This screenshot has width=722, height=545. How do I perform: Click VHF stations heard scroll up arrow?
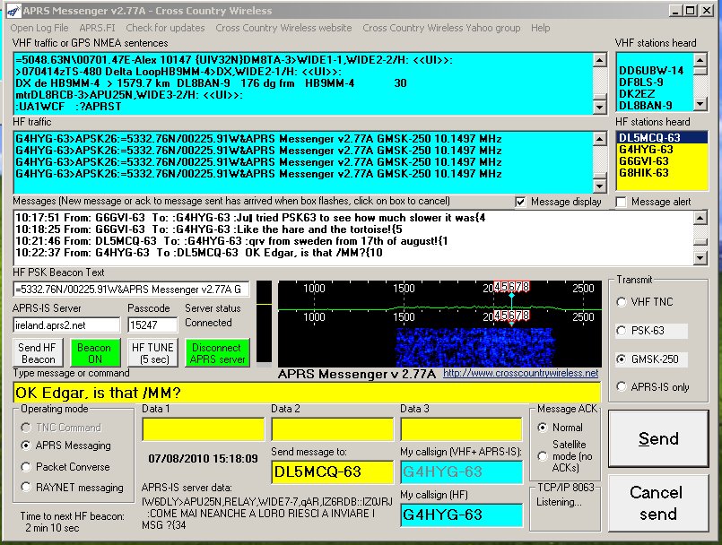pyautogui.click(x=700, y=60)
